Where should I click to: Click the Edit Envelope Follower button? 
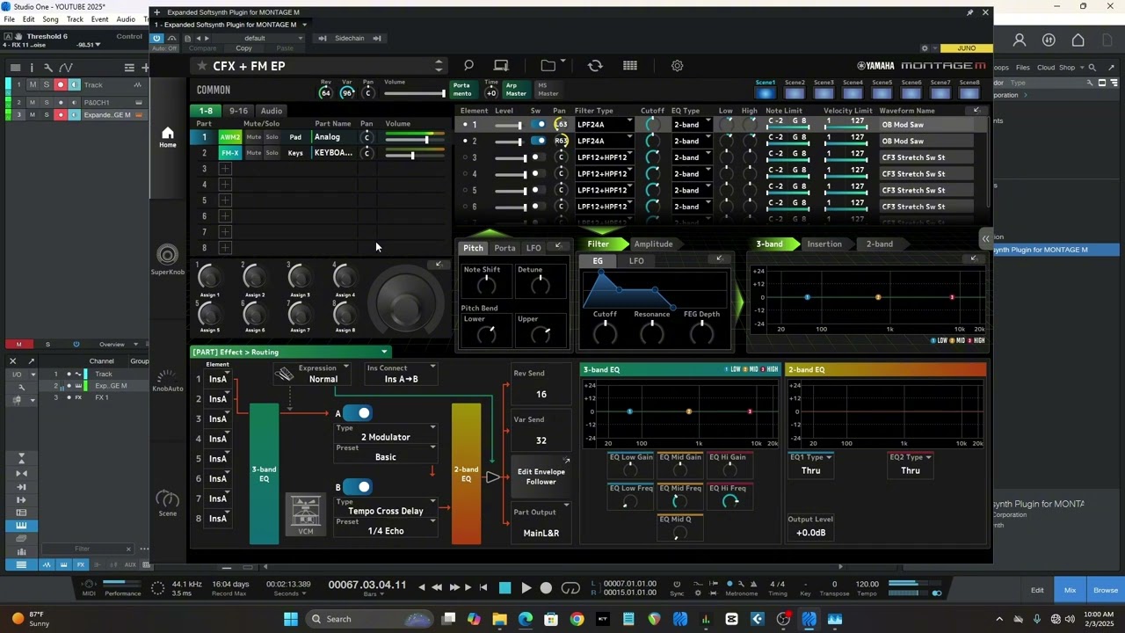(541, 477)
